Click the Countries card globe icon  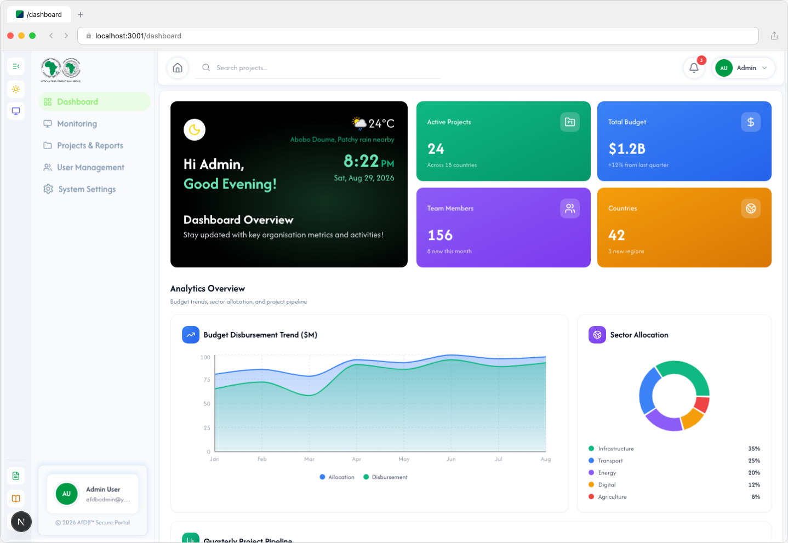tap(751, 208)
